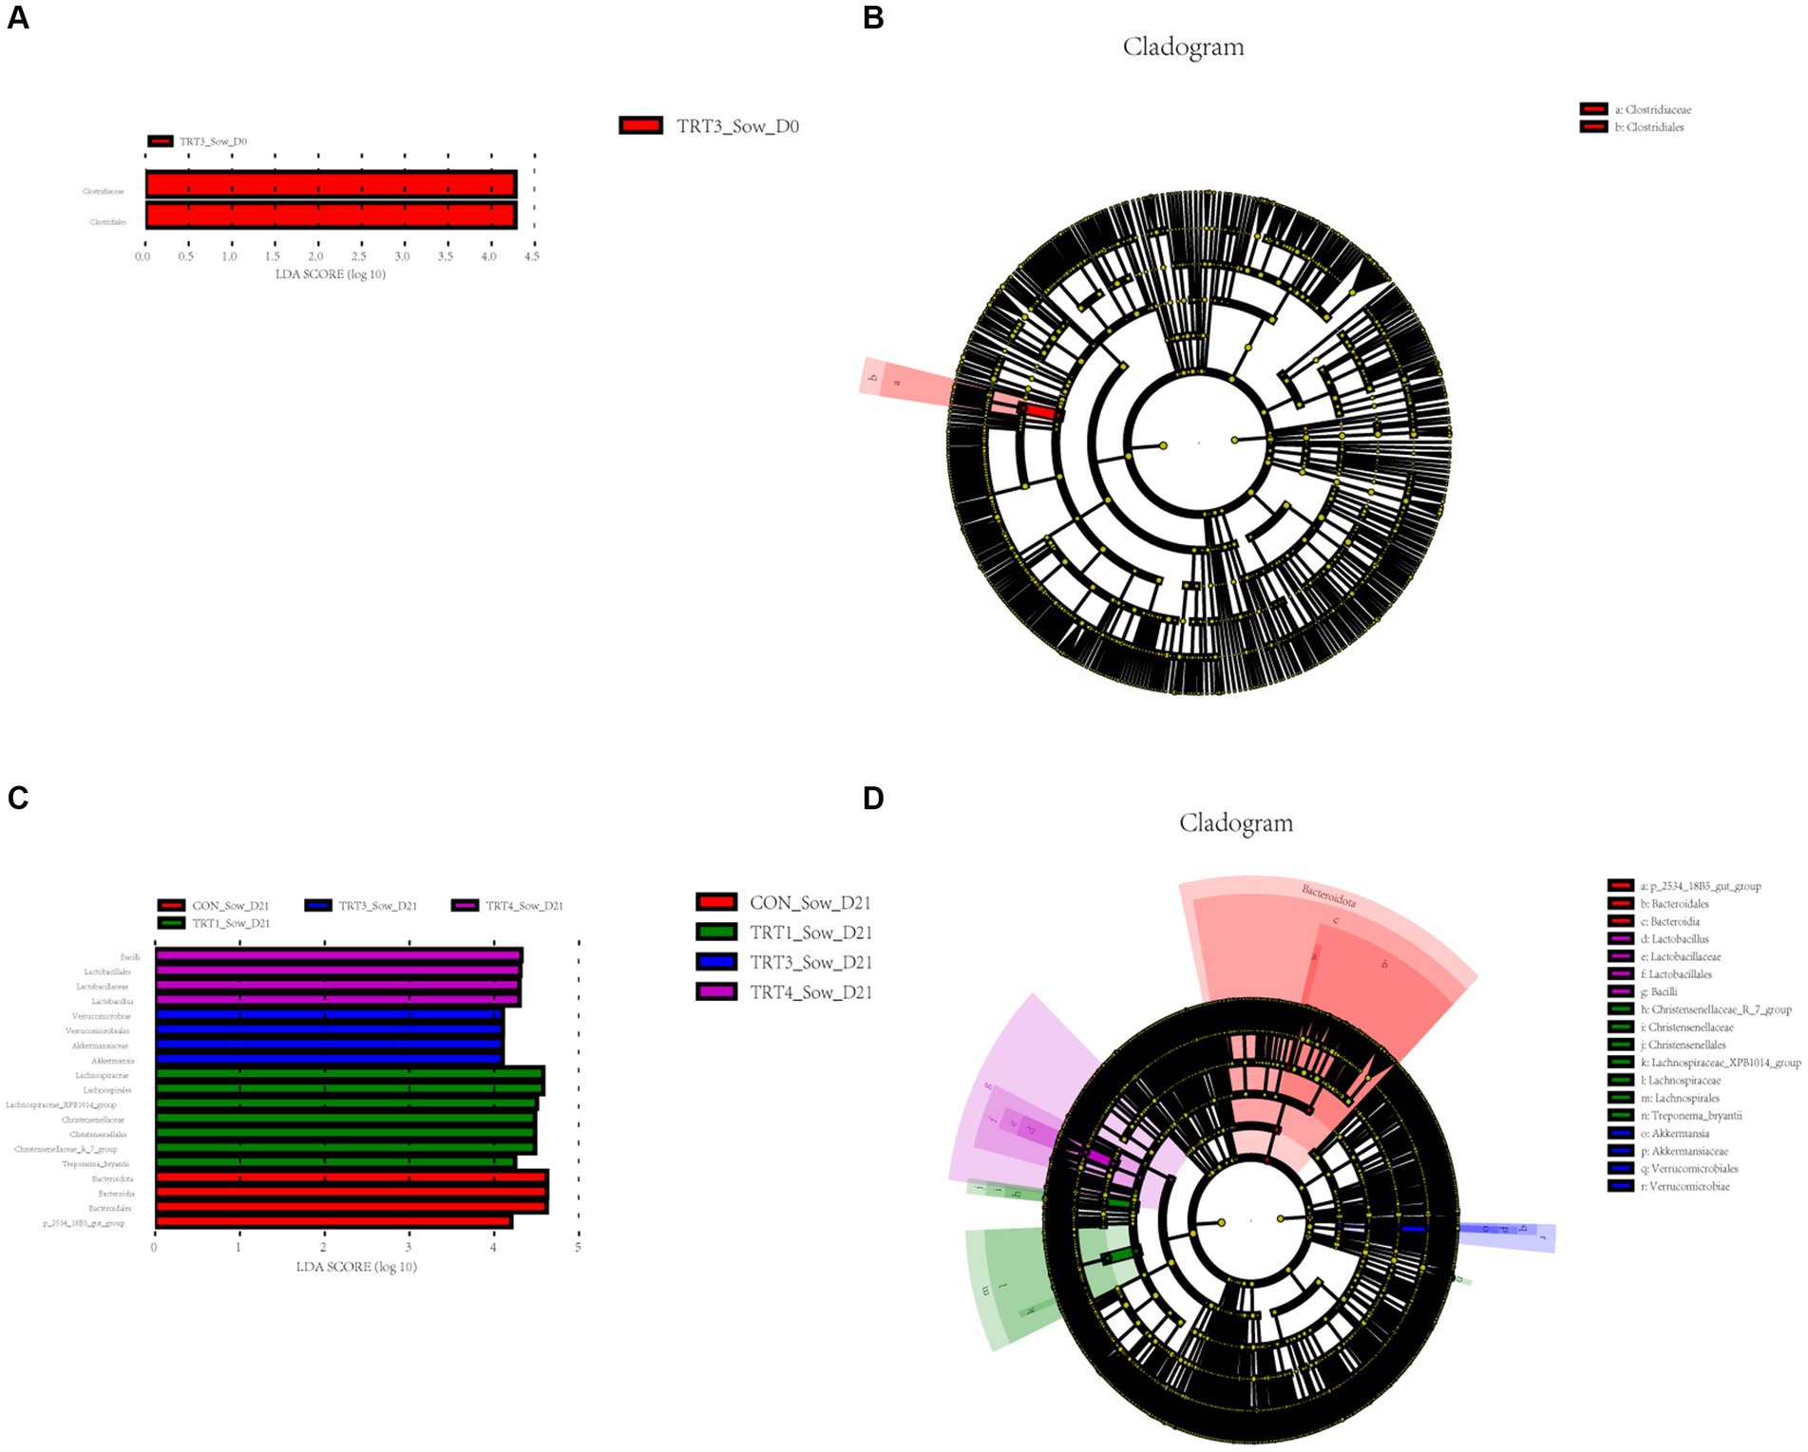
Task: Click the swatch beside 'c: Bacteroidia' legend entry
Action: (x=1621, y=921)
